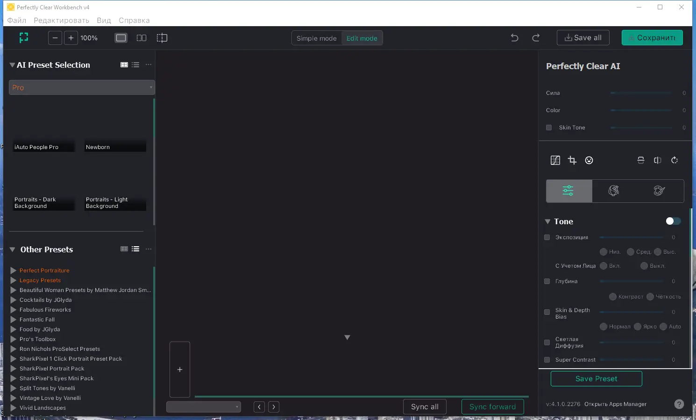696x420 pixels.
Task: Enable horizontal split compare view icon
Action: (x=641, y=160)
